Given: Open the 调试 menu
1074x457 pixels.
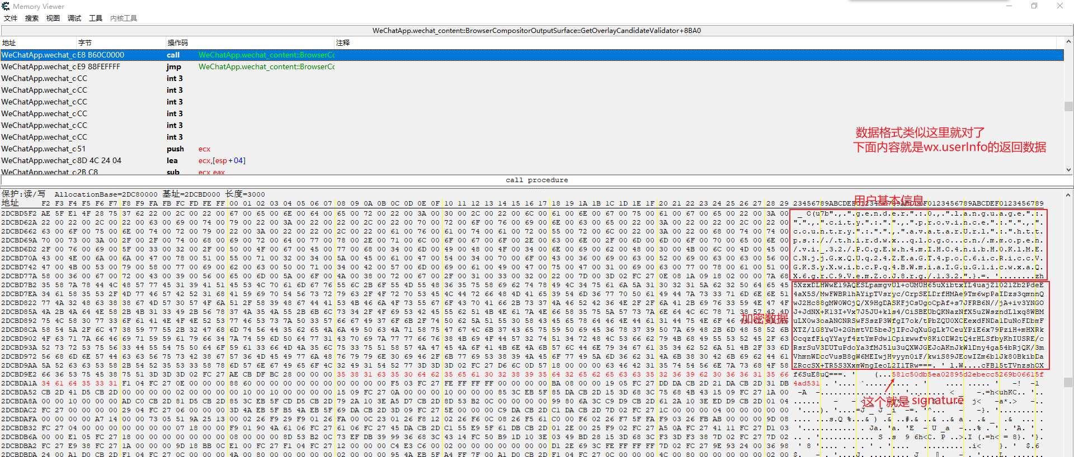Looking at the screenshot, I should 74,18.
